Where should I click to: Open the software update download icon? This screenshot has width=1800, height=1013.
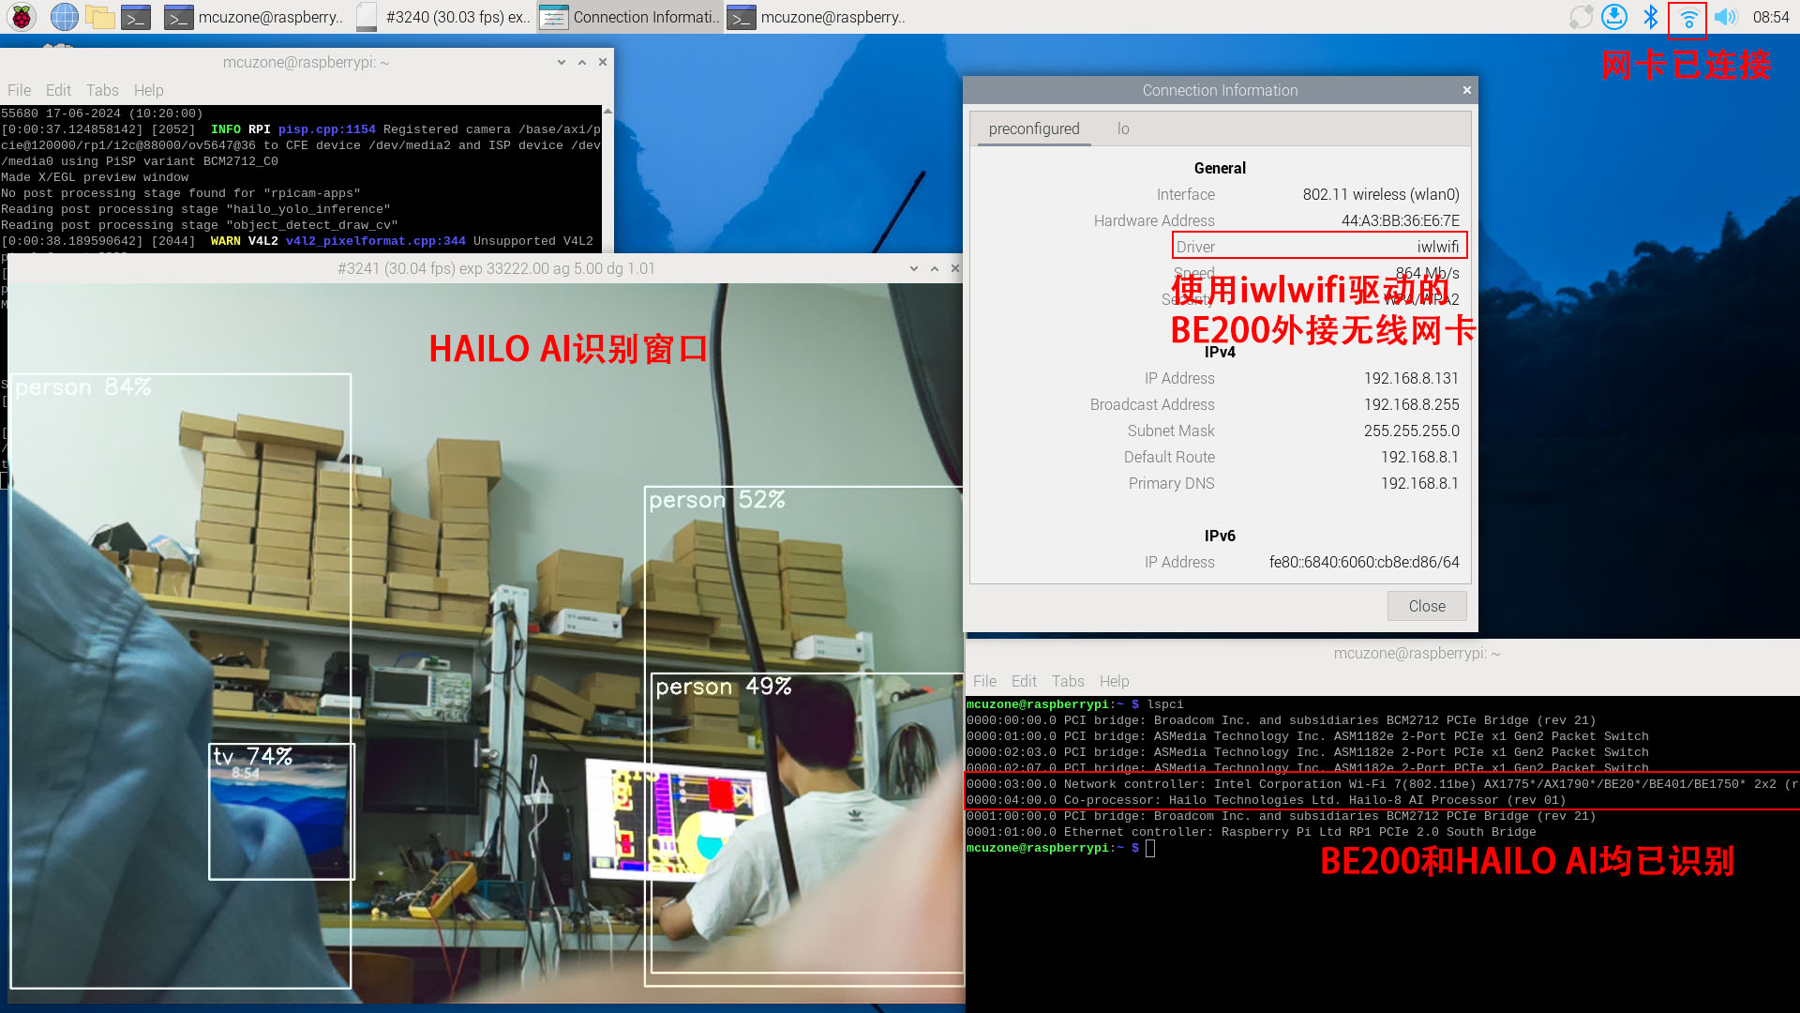coord(1613,17)
